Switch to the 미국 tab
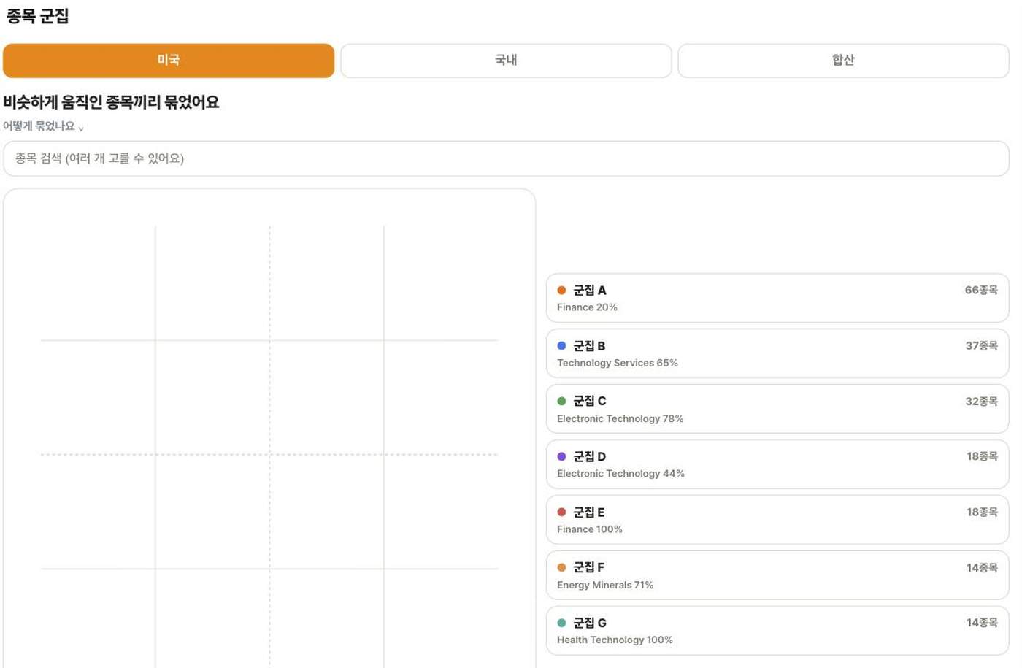The width and height of the screenshot is (1022, 668). pos(169,61)
